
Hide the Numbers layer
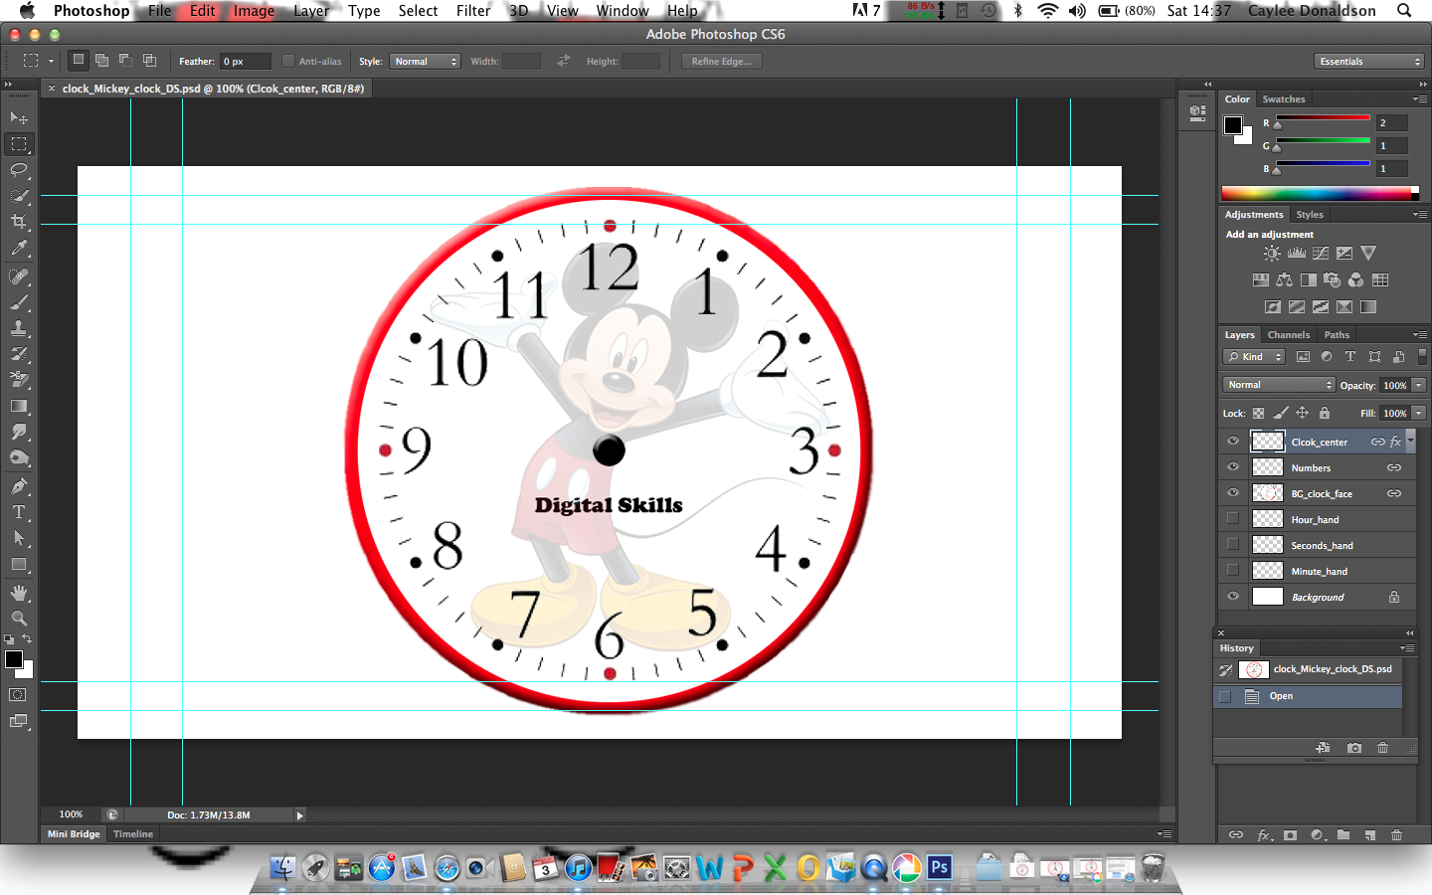tap(1233, 467)
